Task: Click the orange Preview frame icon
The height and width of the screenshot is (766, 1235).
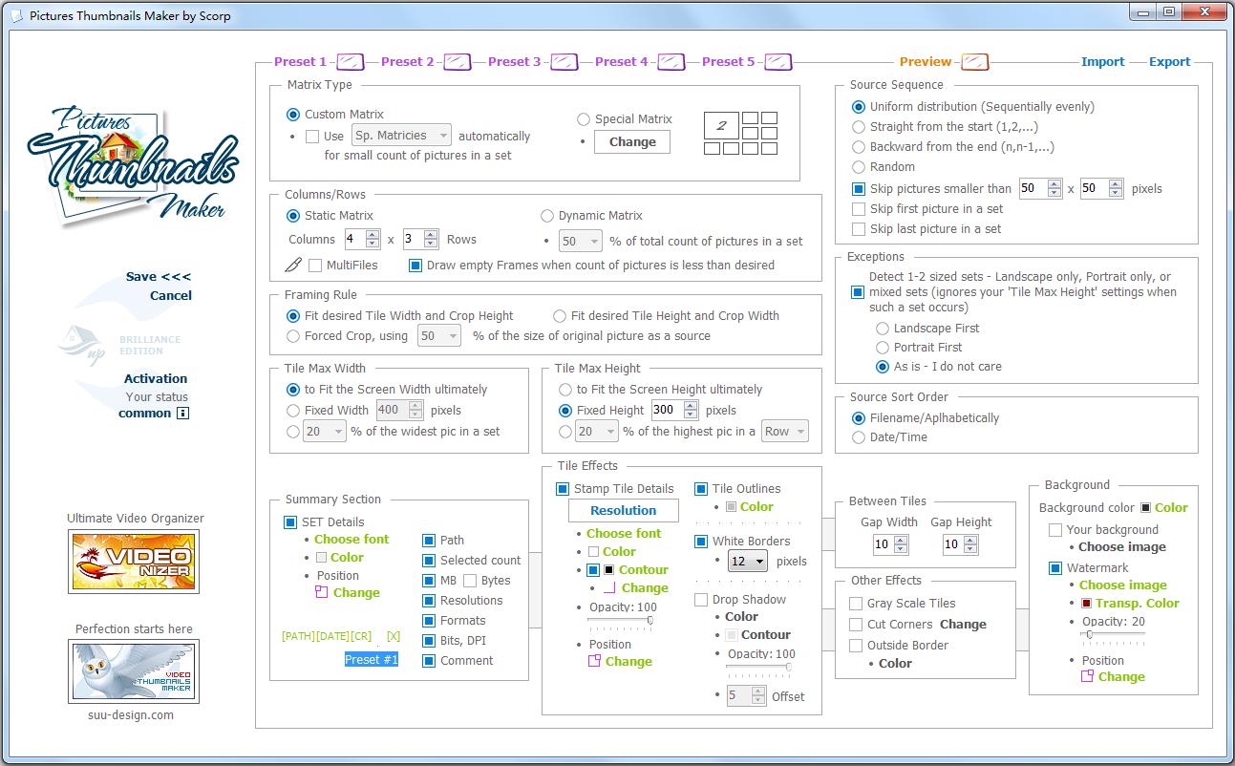Action: click(x=974, y=62)
